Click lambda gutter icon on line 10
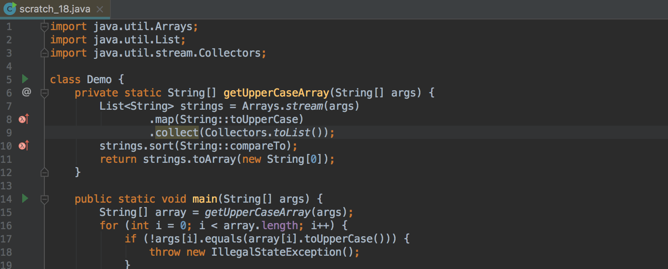Viewport: 668px width, 269px height. 24,146
